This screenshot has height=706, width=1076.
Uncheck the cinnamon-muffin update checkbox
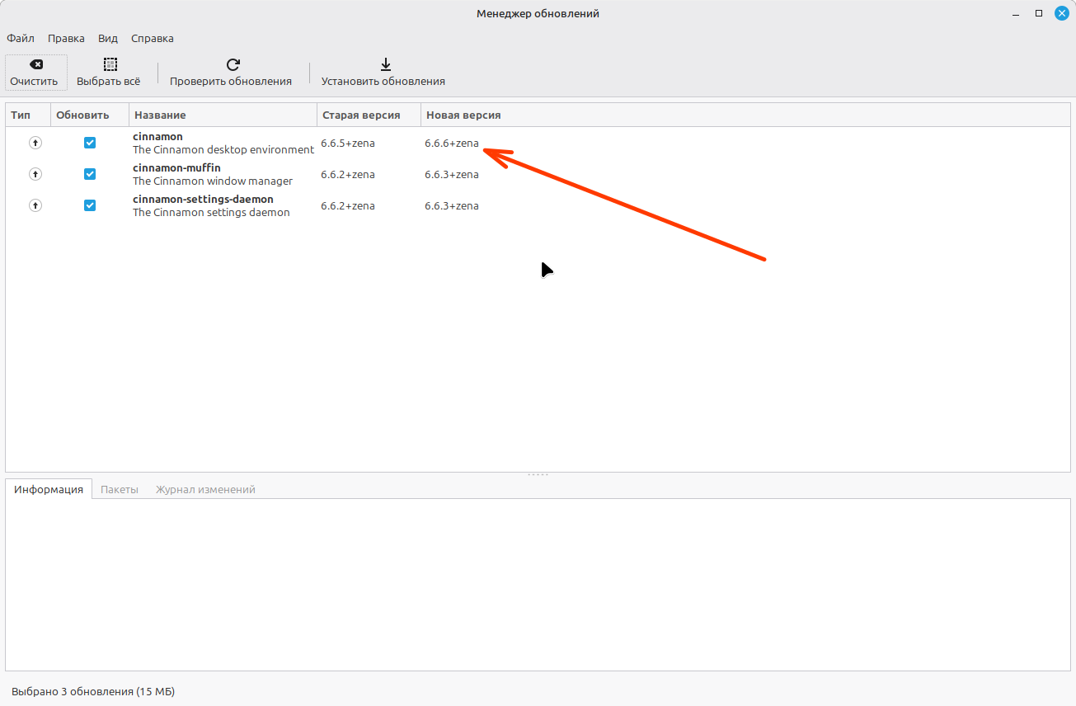pyautogui.click(x=90, y=174)
